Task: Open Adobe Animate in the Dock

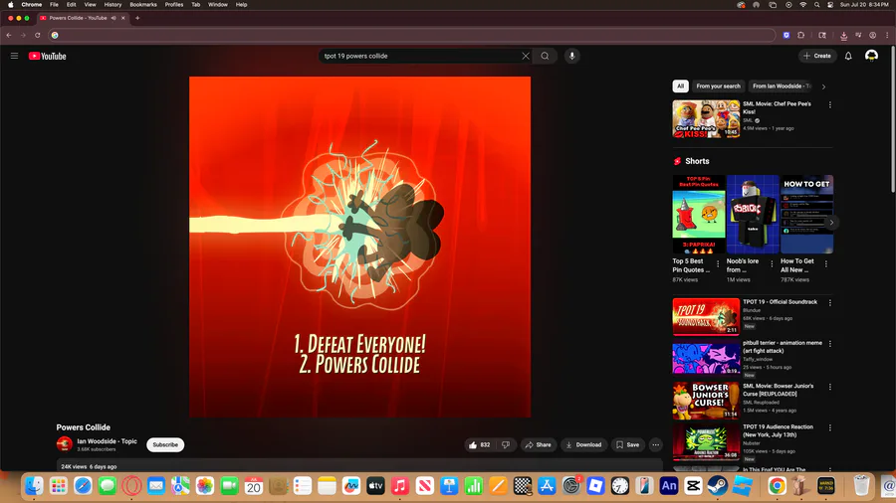Action: (669, 486)
